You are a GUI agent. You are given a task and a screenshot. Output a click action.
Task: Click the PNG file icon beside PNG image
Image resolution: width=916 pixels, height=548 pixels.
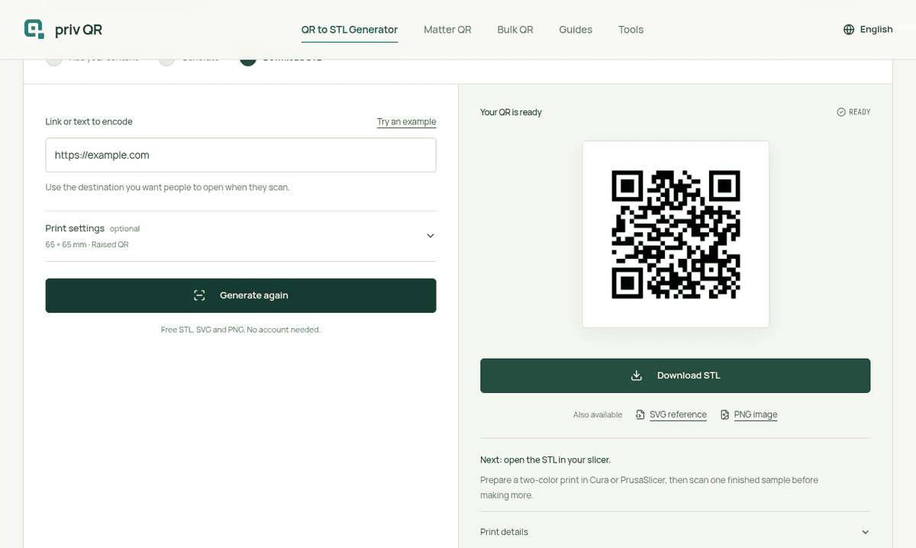tap(725, 414)
